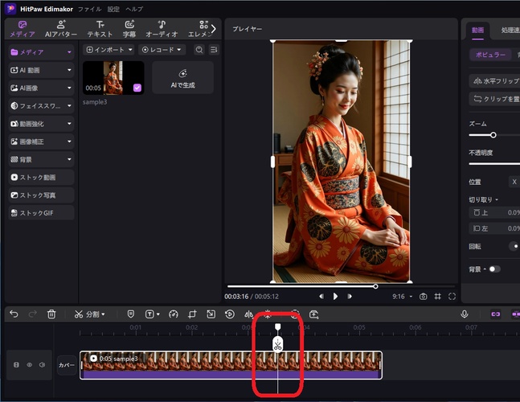
Task: Click the text T tool icon
Action: [150, 314]
